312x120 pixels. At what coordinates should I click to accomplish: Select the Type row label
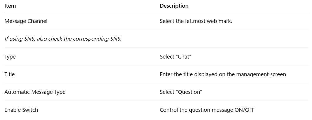[10, 56]
